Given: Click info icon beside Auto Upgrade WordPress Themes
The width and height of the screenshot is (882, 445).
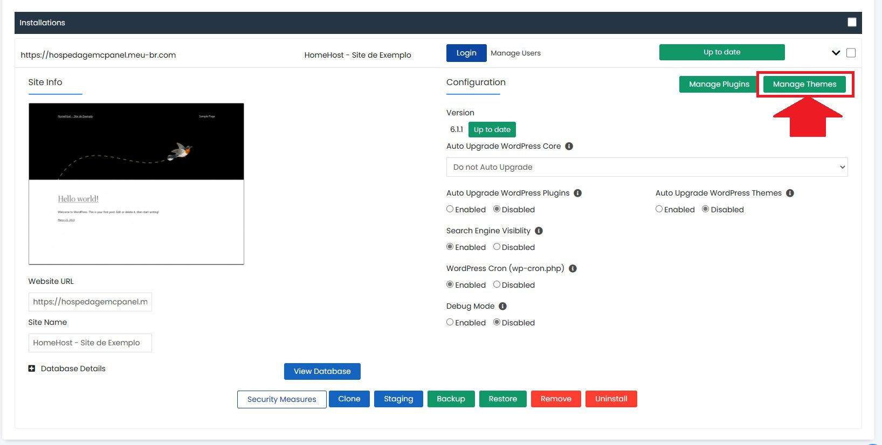Looking at the screenshot, I should click(x=790, y=193).
